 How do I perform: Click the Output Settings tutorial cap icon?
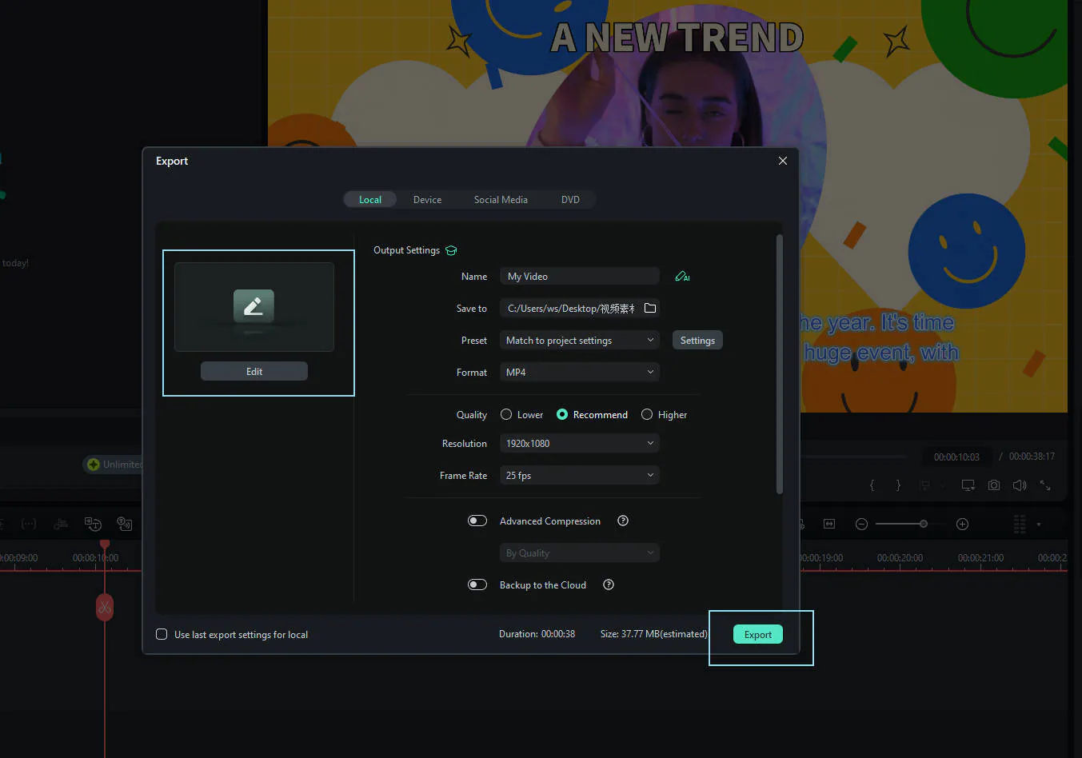(451, 250)
